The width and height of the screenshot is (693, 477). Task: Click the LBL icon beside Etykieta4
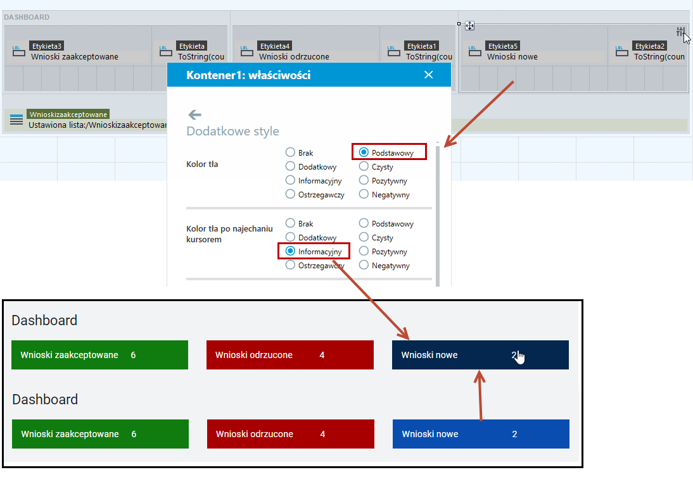pyautogui.click(x=246, y=51)
